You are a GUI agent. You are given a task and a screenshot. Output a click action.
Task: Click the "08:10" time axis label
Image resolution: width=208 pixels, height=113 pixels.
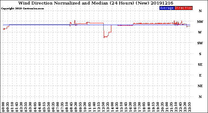67,107
